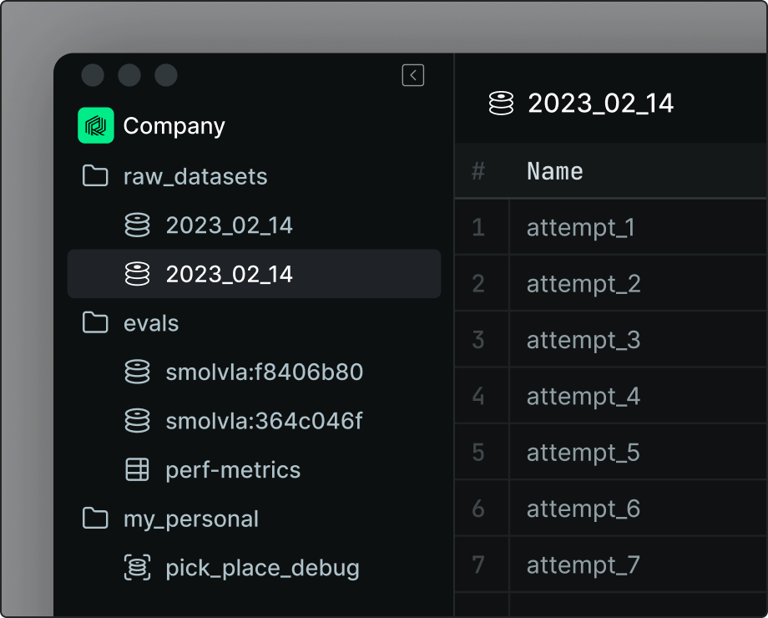Select the attempt_3 row
The image size is (768, 618).
click(x=584, y=339)
